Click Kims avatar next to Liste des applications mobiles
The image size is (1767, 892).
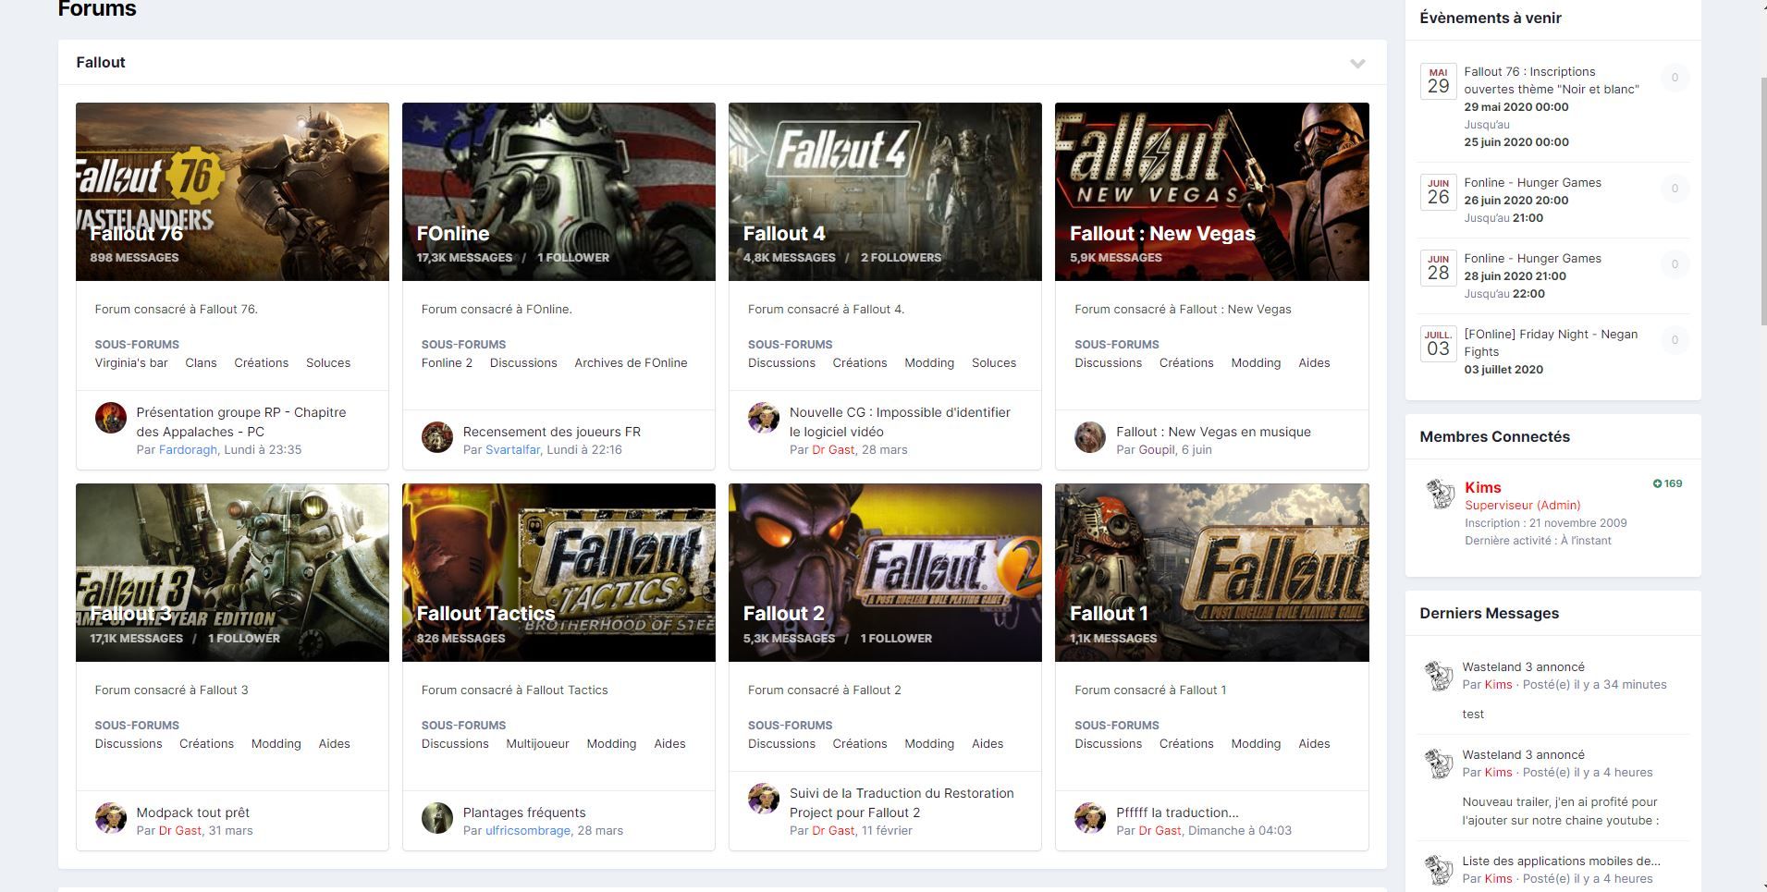(1438, 870)
